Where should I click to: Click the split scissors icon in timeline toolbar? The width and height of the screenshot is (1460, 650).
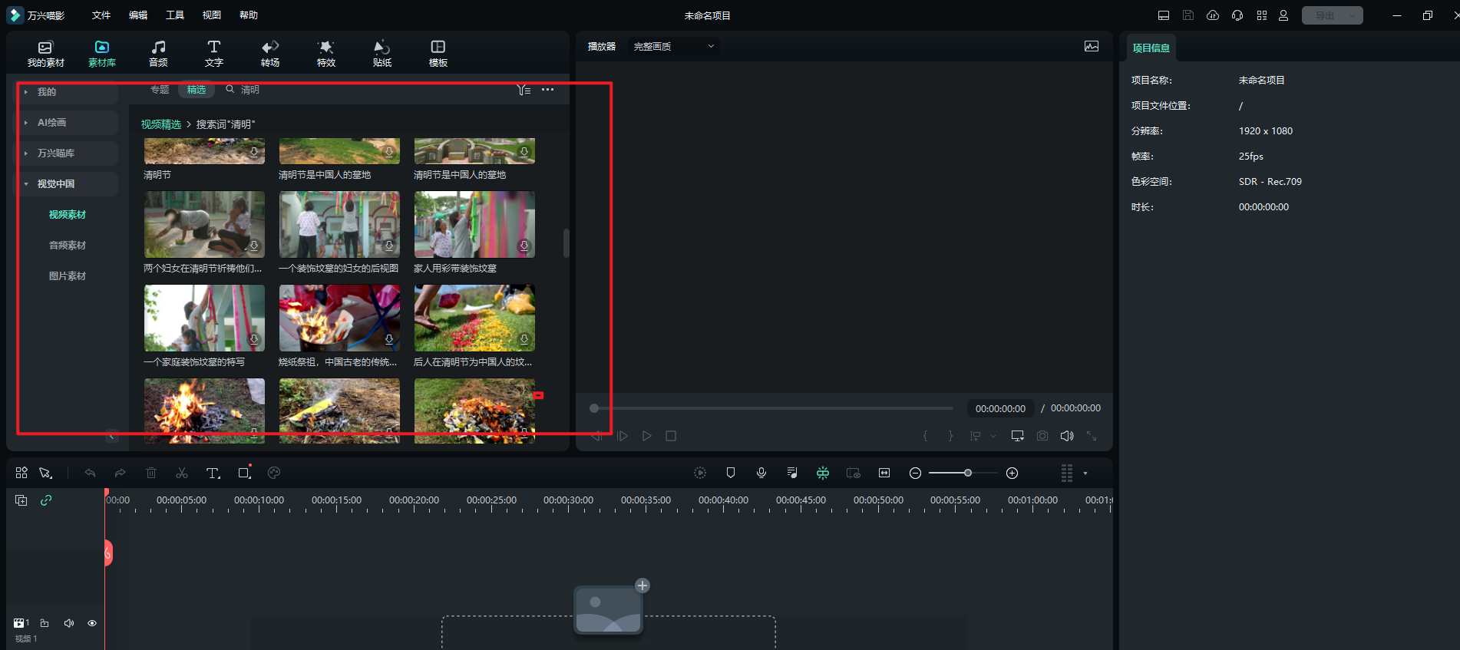(182, 473)
